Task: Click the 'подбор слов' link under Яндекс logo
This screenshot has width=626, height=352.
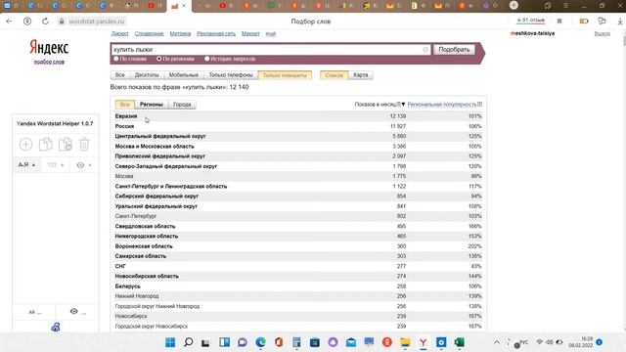Action: (49, 62)
